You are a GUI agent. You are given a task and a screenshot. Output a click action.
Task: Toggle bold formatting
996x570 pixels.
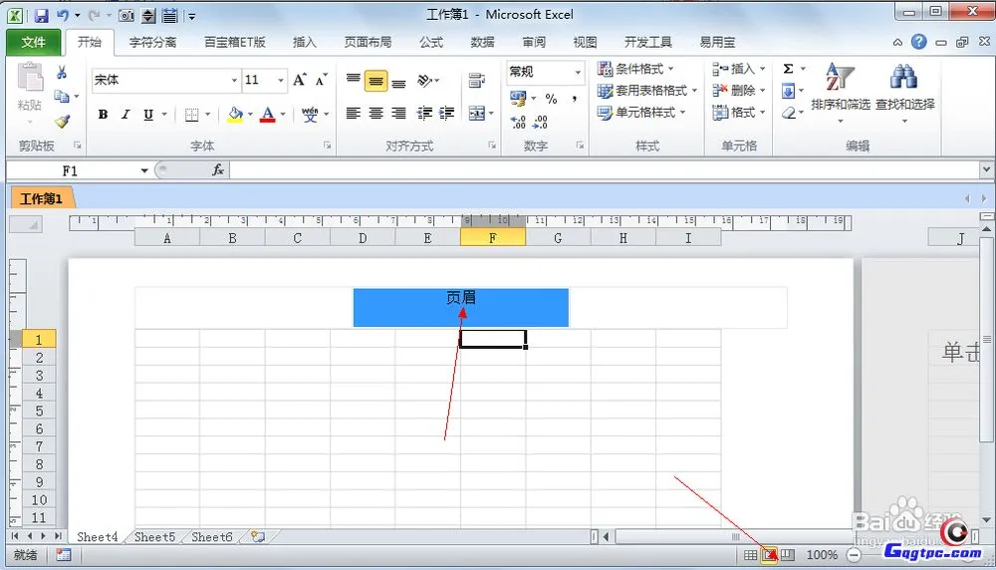point(103,115)
